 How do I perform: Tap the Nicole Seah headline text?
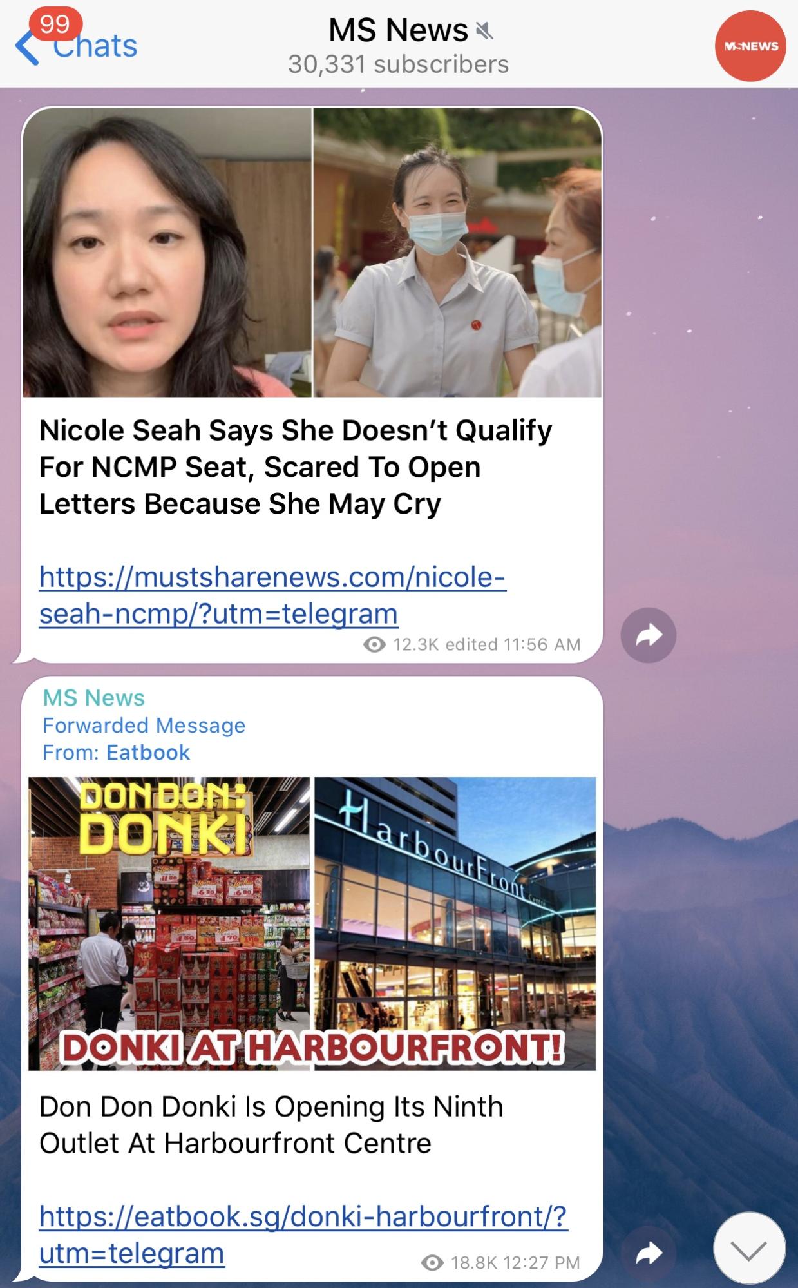296,466
